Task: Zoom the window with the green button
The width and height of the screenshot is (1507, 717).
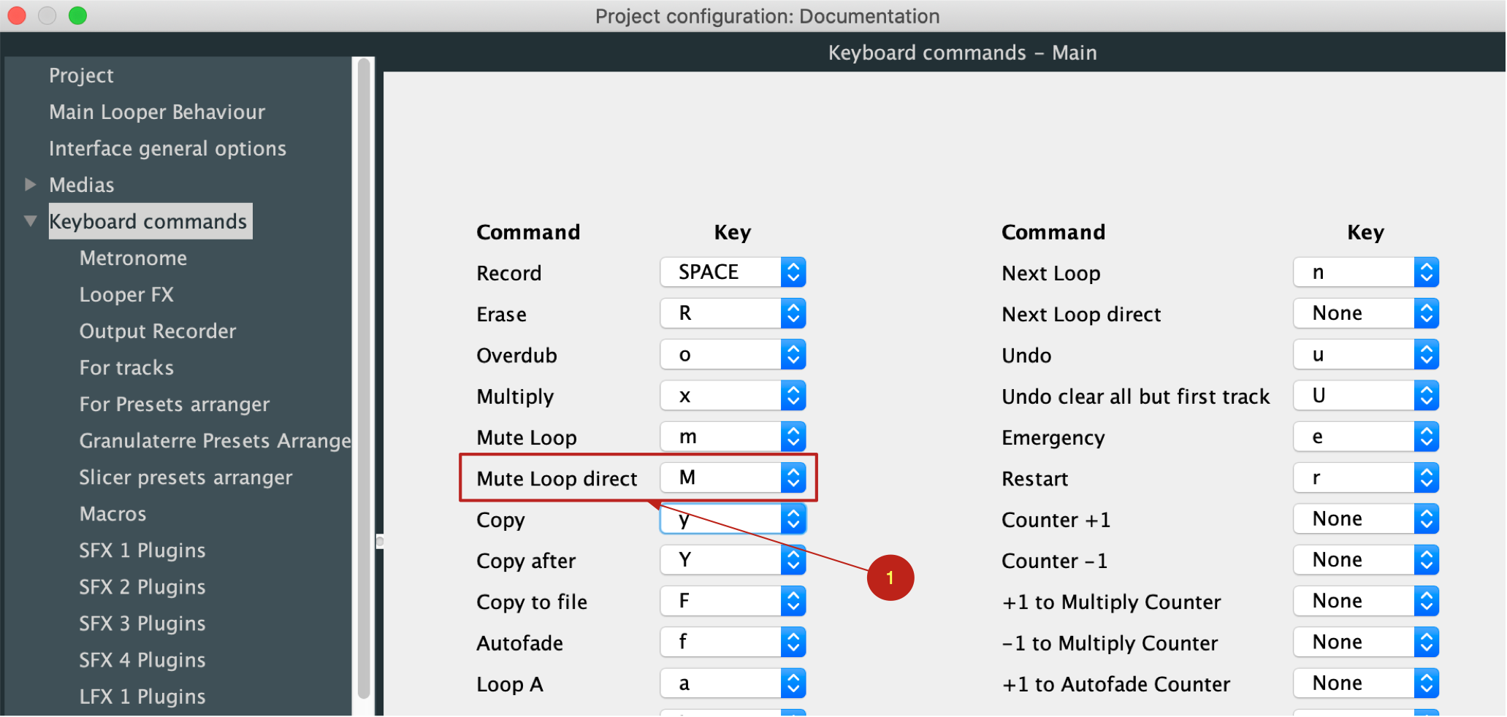Action: [77, 15]
